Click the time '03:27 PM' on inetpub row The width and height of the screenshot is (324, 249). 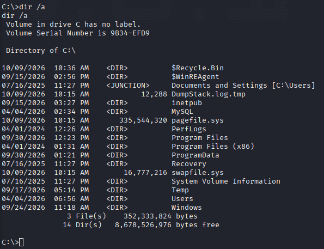(71, 103)
